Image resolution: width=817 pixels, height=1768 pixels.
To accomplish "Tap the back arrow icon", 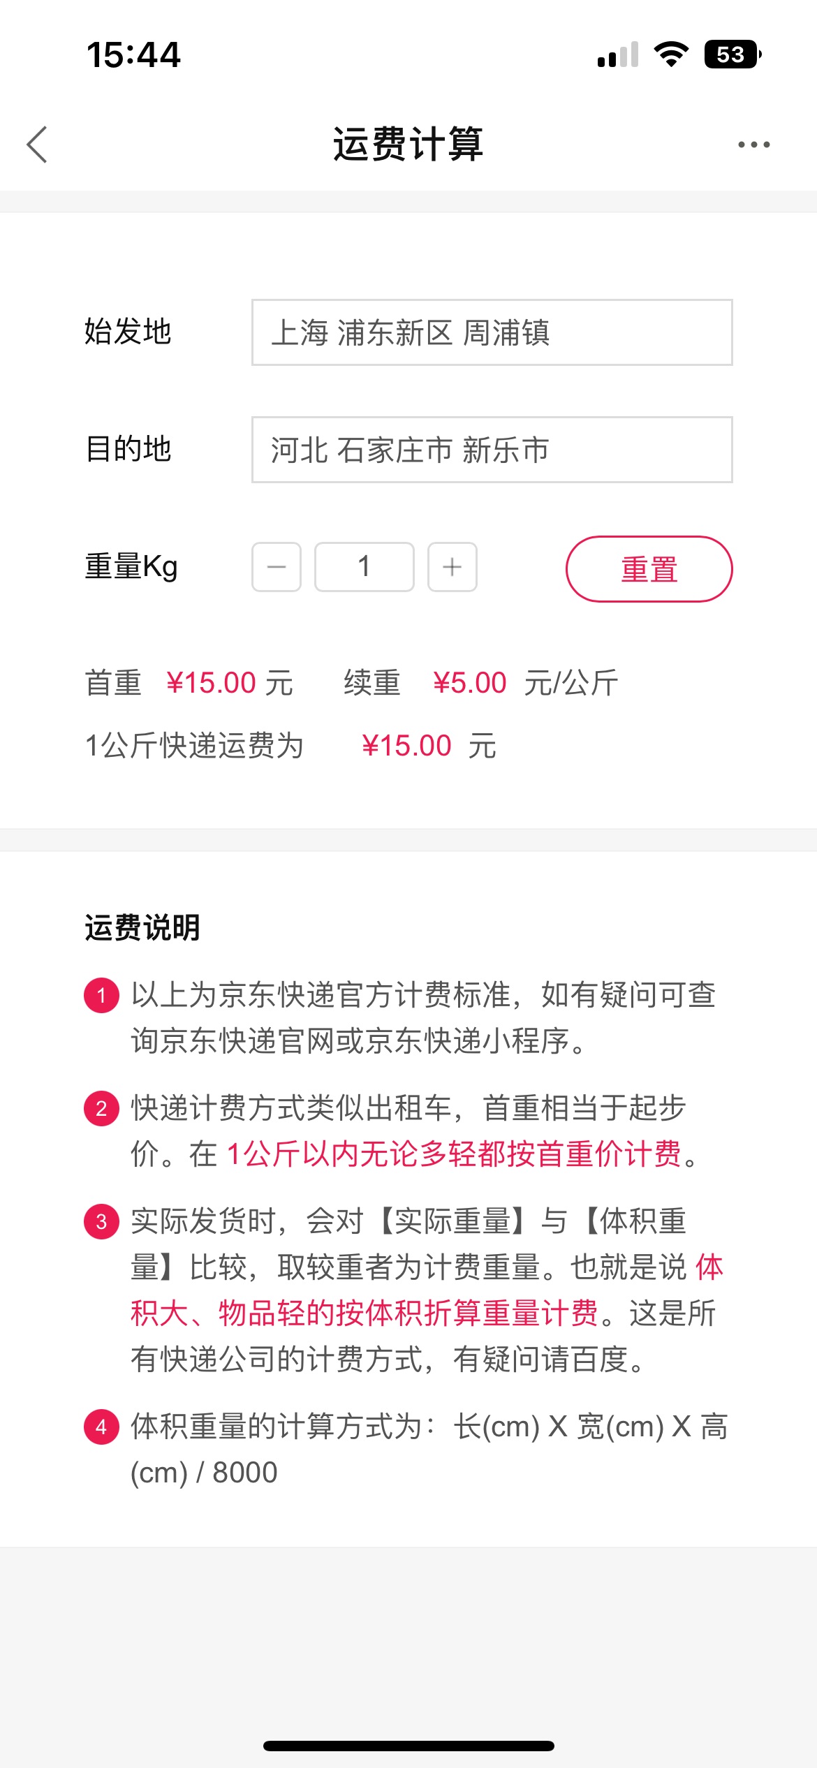I will (37, 145).
